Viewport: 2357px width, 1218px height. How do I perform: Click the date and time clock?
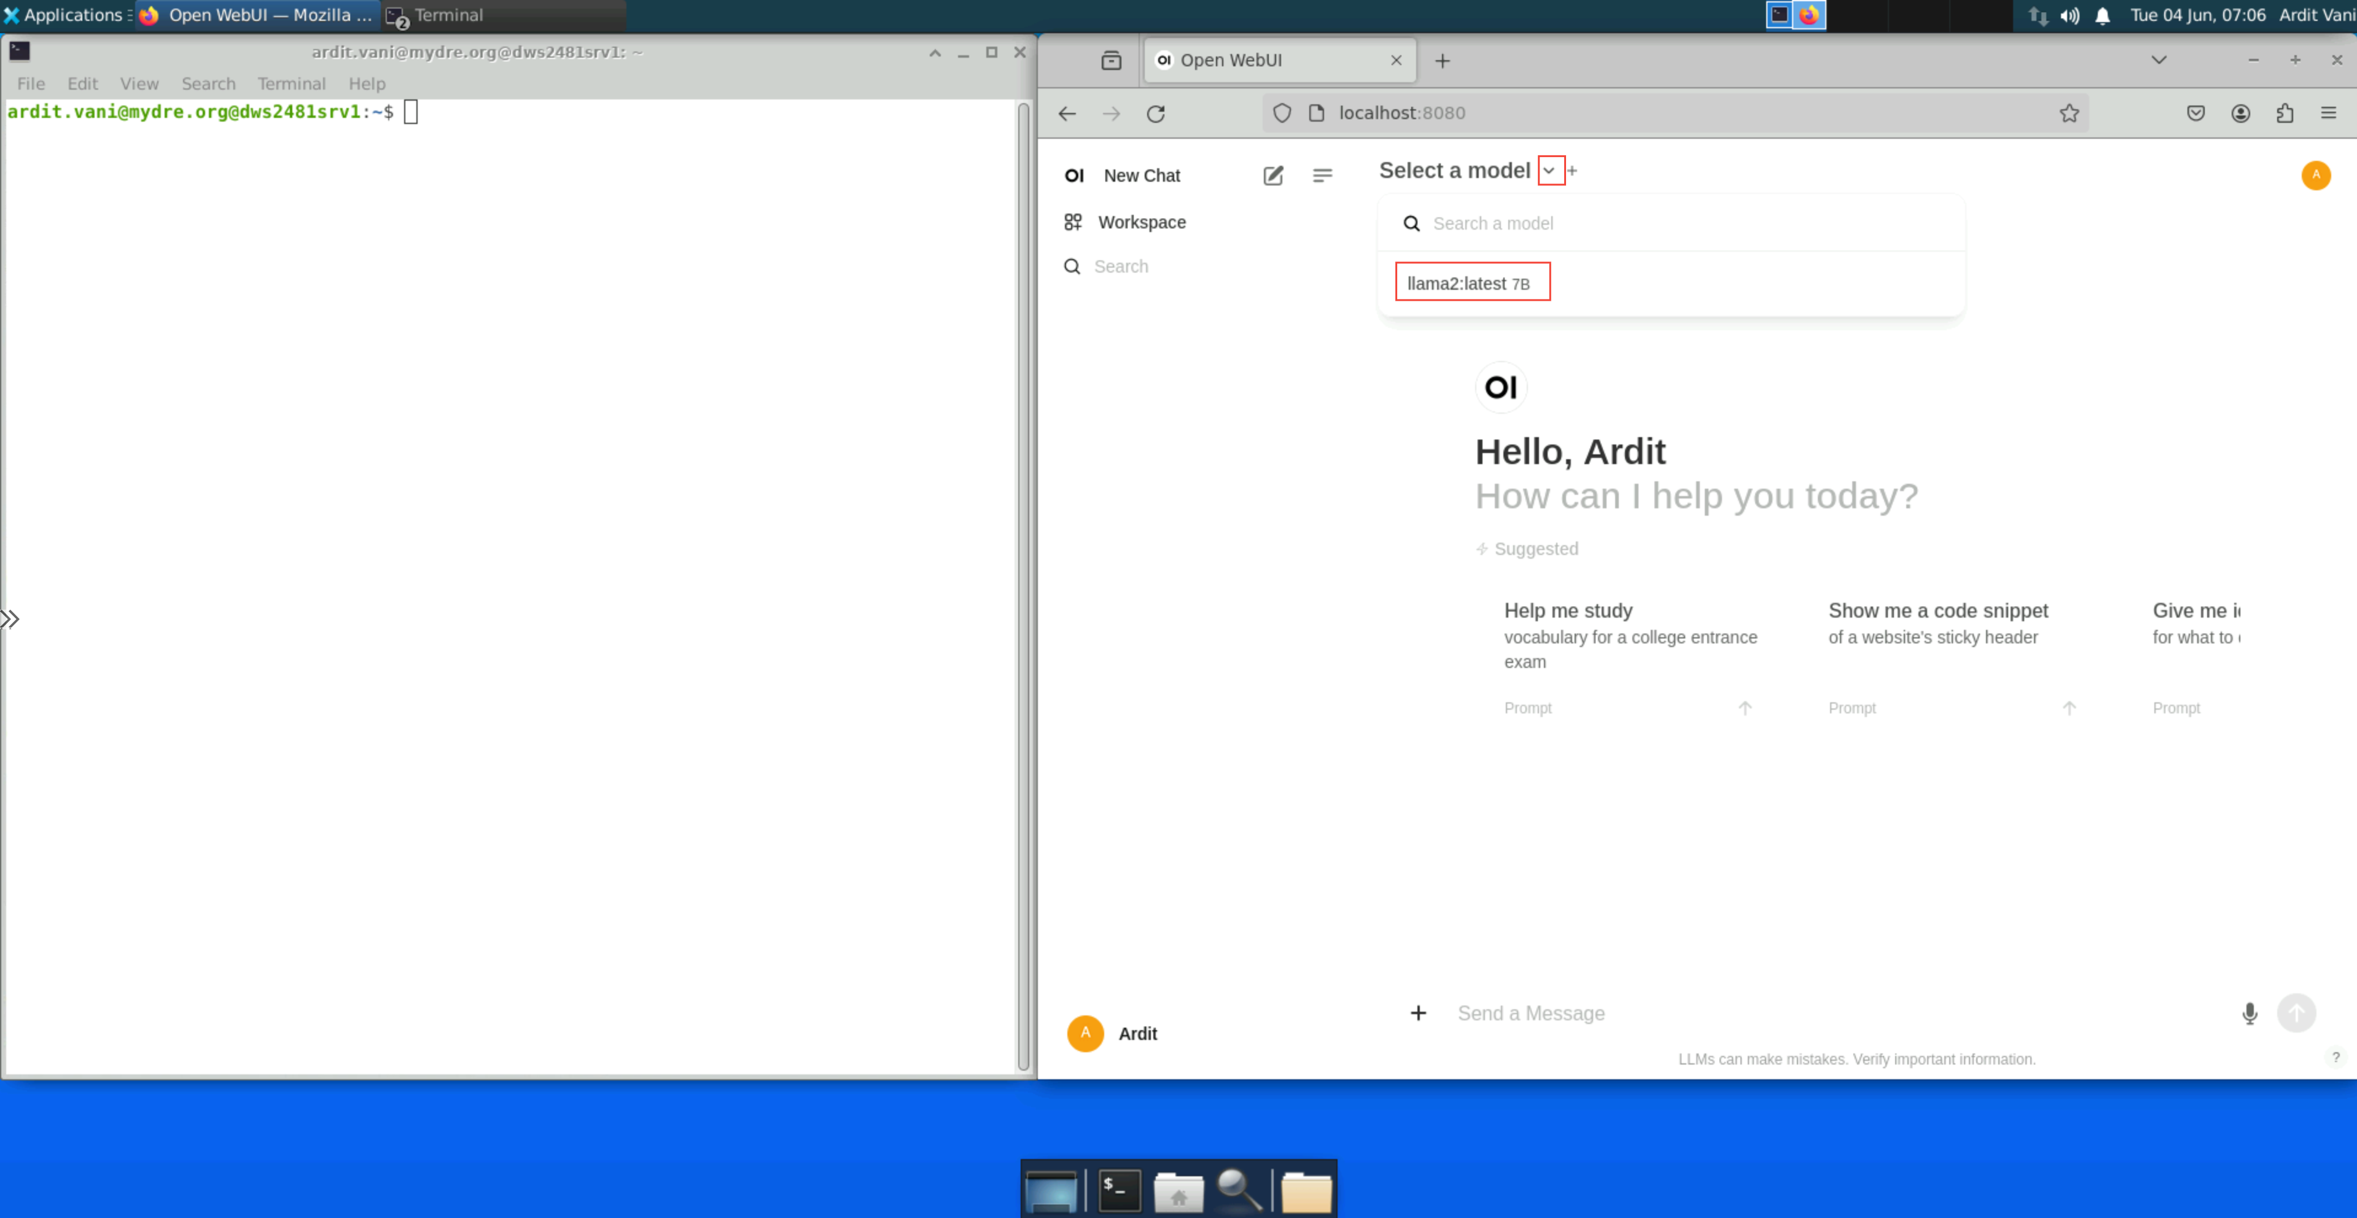(2197, 15)
